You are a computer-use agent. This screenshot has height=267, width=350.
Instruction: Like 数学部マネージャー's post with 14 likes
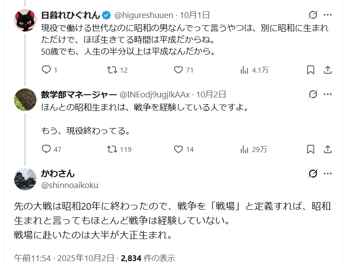pyautogui.click(x=179, y=149)
